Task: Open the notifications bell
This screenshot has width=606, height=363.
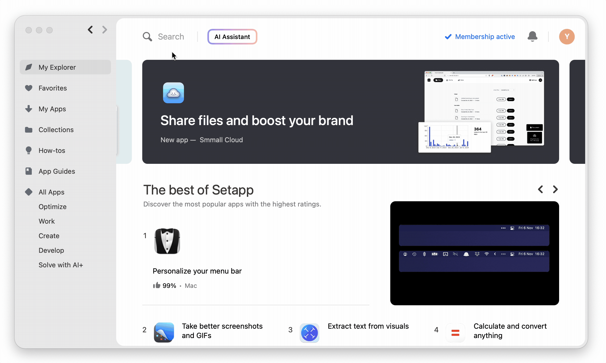Action: pos(532,36)
